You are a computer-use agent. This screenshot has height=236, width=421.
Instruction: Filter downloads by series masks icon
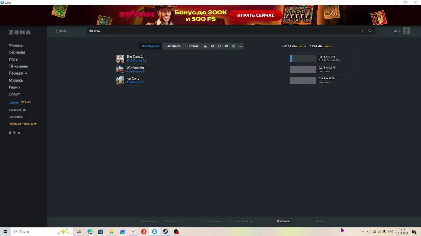point(212,46)
